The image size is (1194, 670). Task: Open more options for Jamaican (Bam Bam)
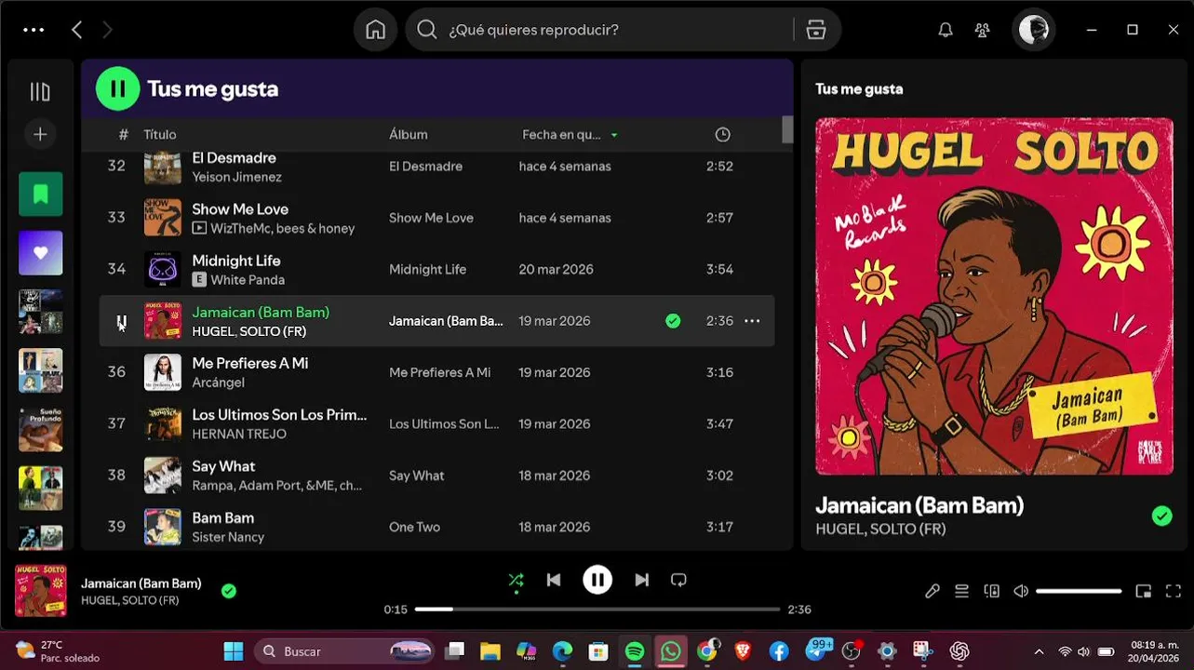tap(752, 321)
